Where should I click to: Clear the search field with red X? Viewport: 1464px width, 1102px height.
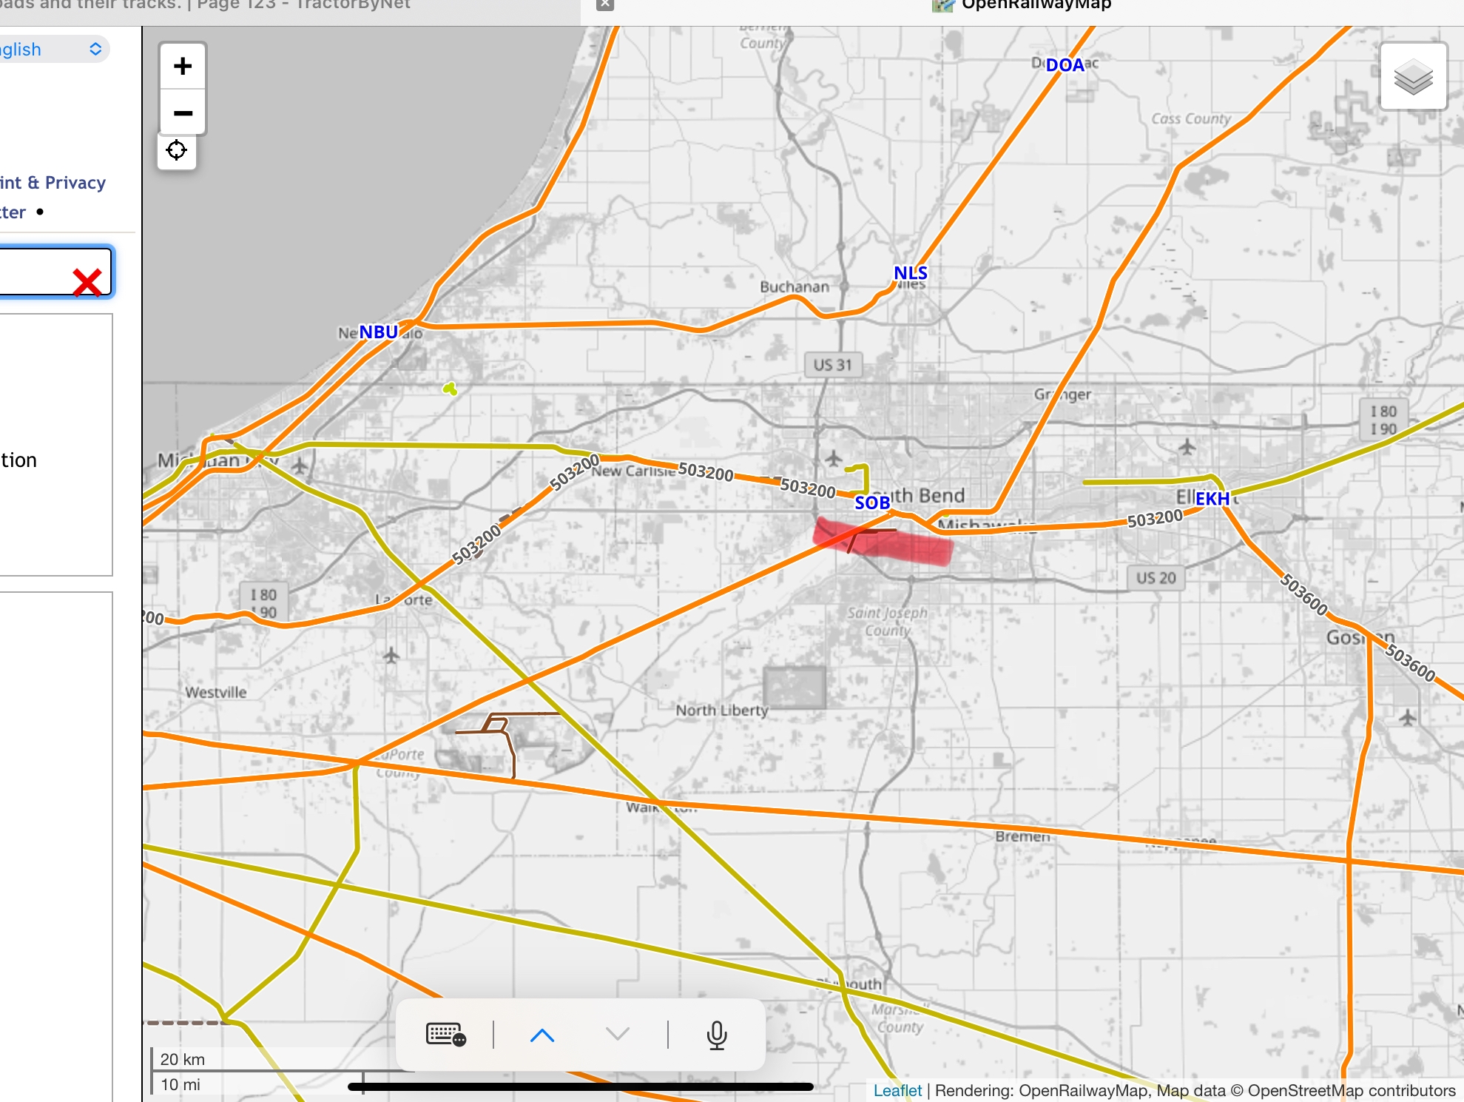(87, 282)
